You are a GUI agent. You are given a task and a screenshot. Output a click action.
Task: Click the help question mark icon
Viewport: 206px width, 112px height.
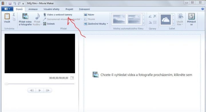click(203, 9)
